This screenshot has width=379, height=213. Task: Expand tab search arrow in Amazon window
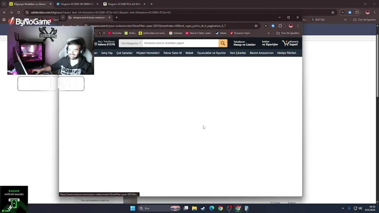[x=63, y=17]
